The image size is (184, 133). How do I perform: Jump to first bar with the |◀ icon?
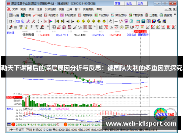[x=57, y=21]
